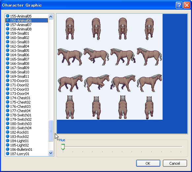Click the blue icon beside 187-Lorry01

click(8, 153)
